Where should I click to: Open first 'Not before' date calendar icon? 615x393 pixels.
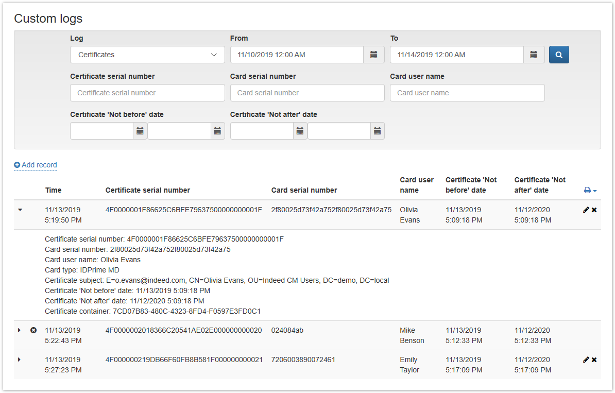click(x=140, y=131)
